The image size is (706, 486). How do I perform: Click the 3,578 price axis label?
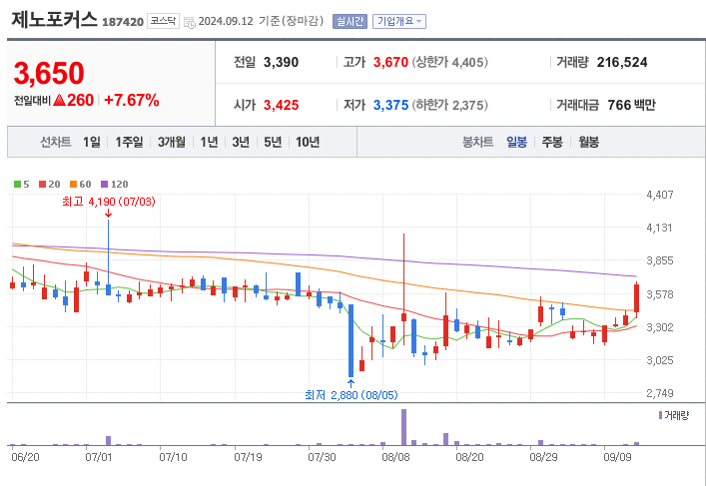click(x=660, y=294)
